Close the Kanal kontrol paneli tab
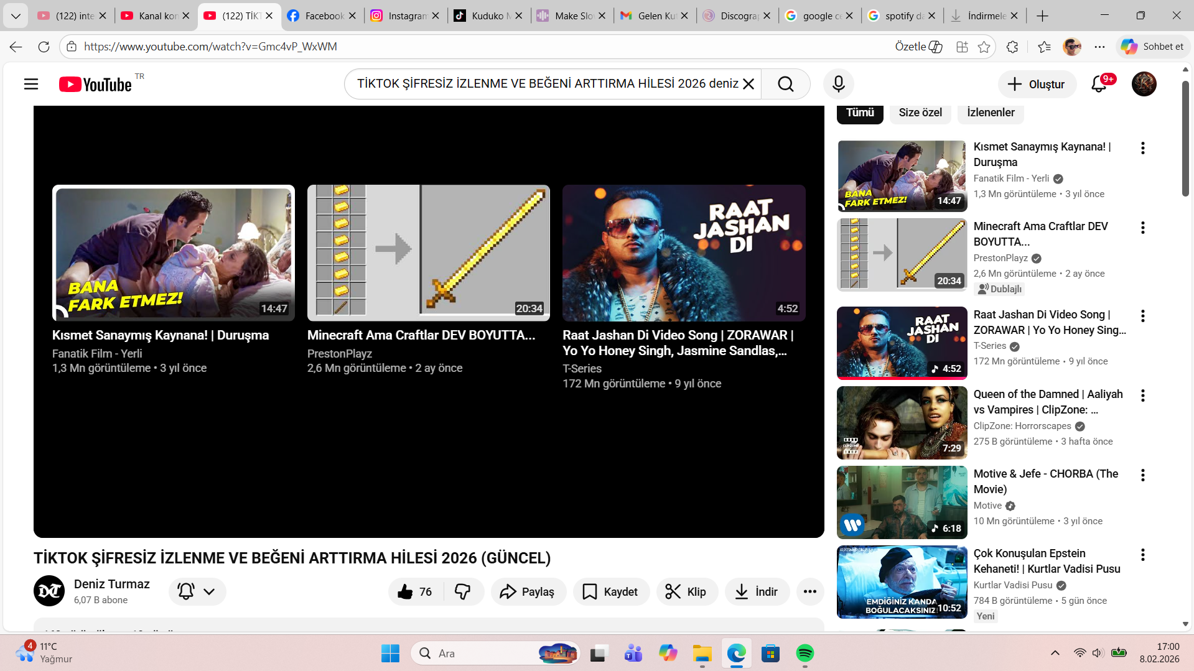 pos(185,16)
